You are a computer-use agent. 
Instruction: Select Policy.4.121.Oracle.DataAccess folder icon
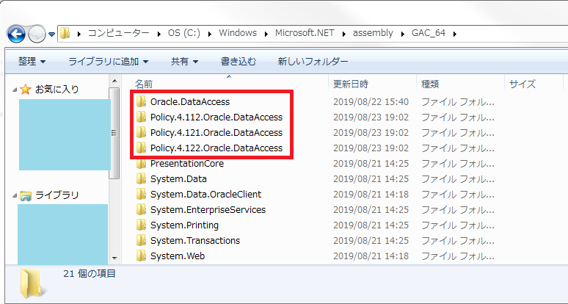tap(141, 133)
